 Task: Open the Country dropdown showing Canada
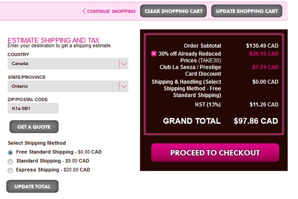pyautogui.click(x=68, y=63)
